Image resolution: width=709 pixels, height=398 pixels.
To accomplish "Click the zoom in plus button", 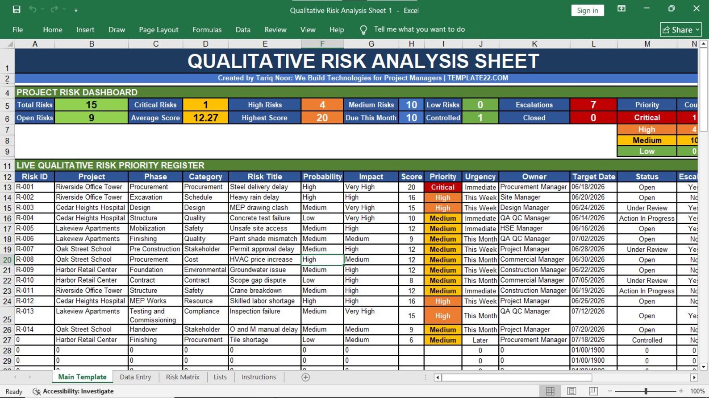I will 681,391.
